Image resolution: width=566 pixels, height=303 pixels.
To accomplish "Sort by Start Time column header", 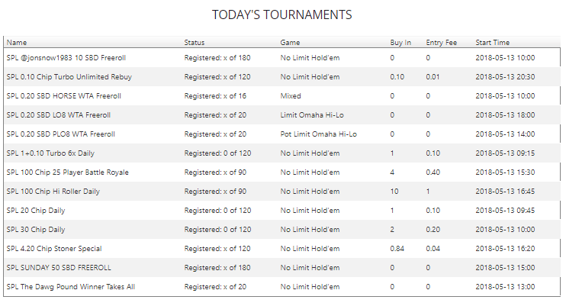I will pos(492,43).
